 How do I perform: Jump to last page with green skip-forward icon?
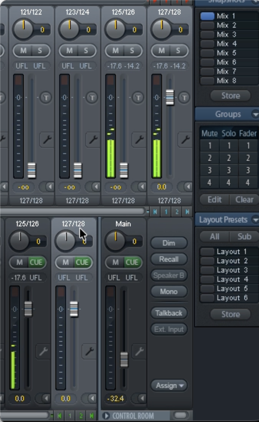point(92,416)
